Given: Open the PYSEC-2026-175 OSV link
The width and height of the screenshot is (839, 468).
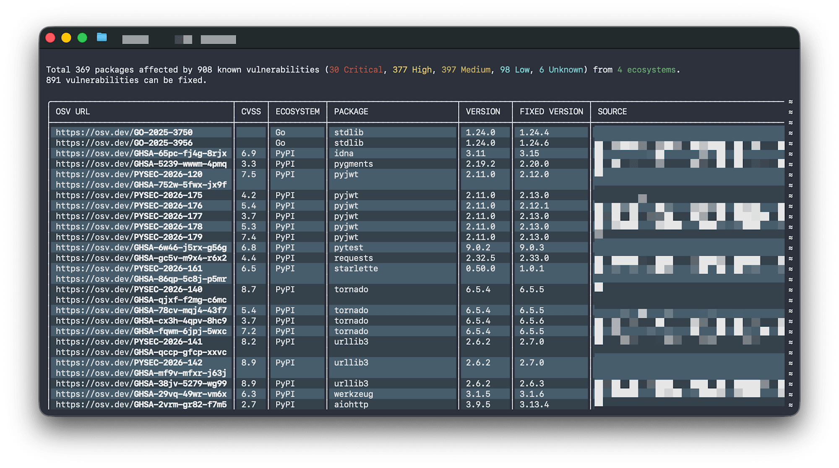Looking at the screenshot, I should 129,195.
